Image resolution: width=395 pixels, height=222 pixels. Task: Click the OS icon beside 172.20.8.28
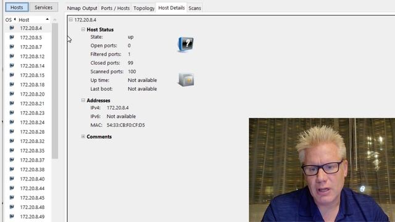tap(12, 131)
